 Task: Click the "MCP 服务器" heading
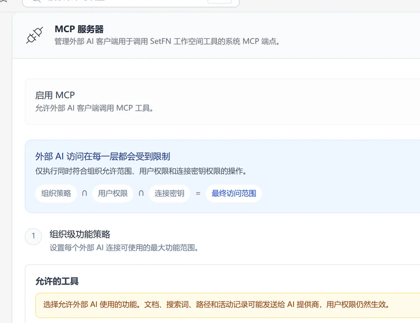(79, 29)
